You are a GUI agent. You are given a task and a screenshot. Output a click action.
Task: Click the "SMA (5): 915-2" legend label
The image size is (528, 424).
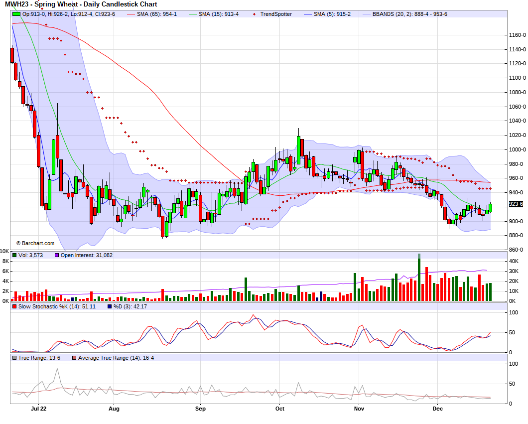(332, 14)
